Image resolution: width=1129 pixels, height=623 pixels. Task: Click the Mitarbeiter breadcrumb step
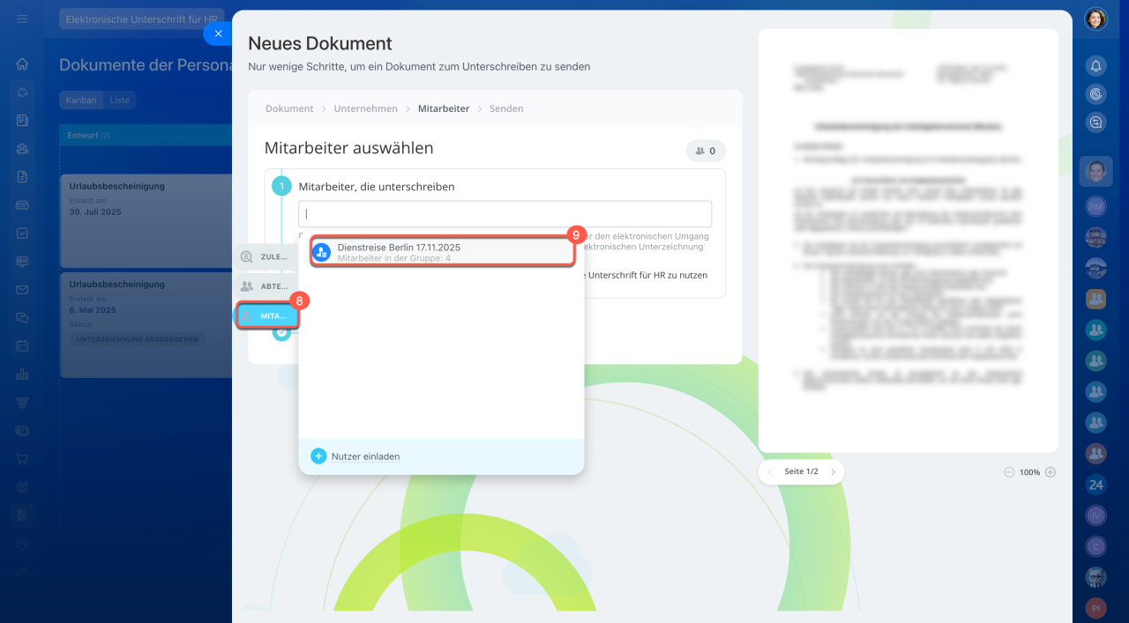(444, 108)
